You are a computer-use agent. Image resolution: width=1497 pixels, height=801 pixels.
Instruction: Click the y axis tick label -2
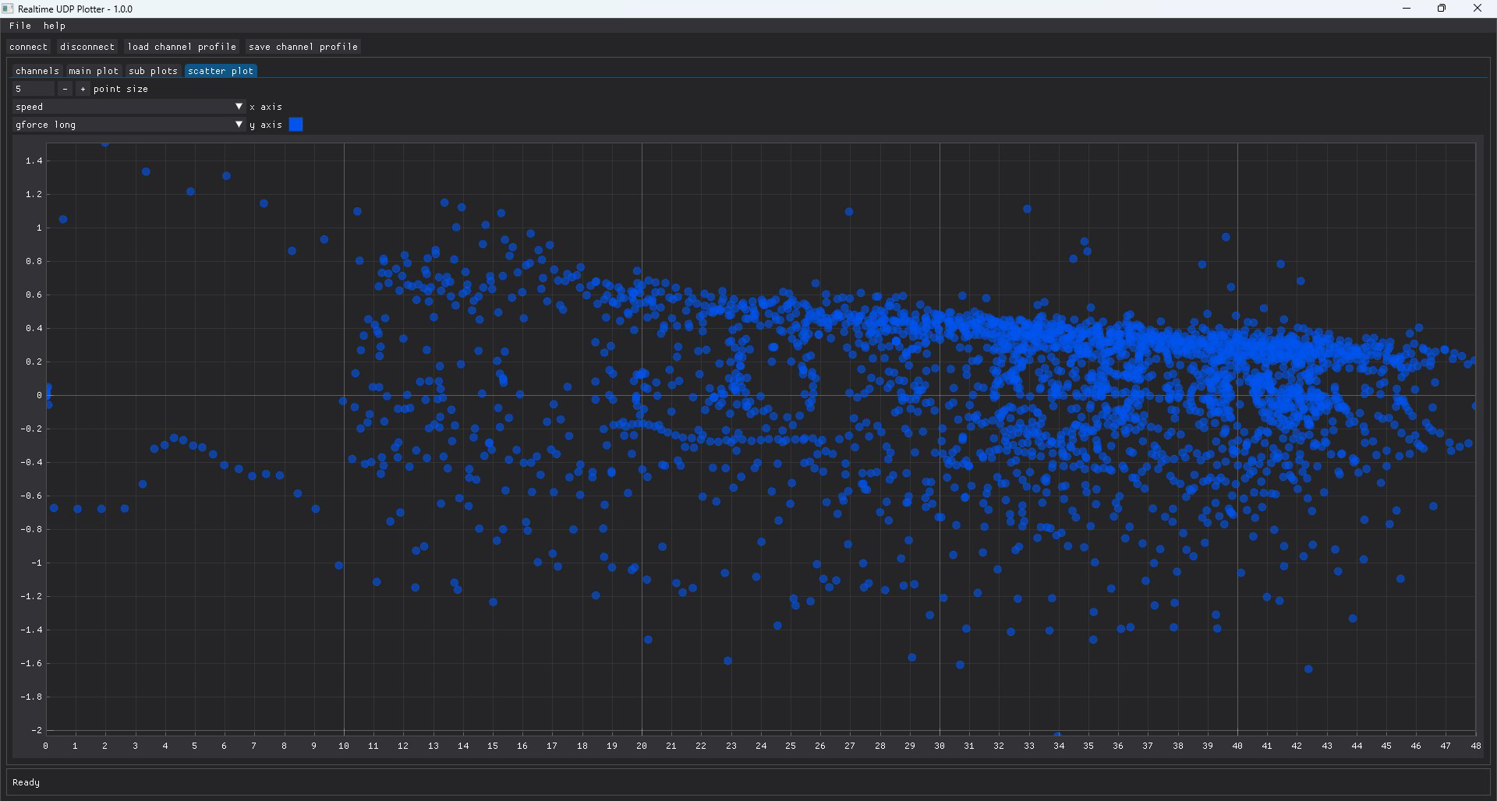click(37, 730)
